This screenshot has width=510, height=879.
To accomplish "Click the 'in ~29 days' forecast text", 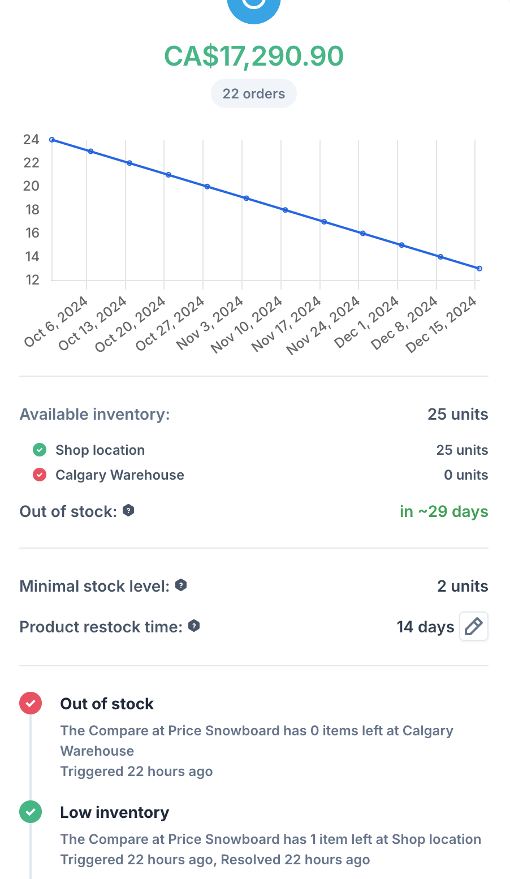I will coord(444,511).
